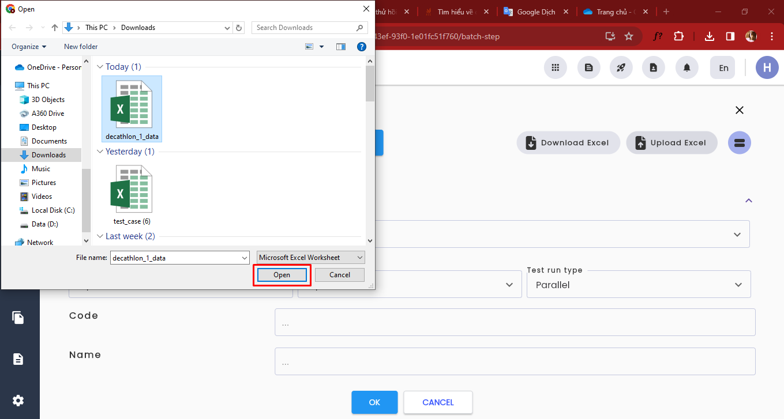This screenshot has height=419, width=784.
Task: Switch language with the En button
Action: (x=723, y=67)
